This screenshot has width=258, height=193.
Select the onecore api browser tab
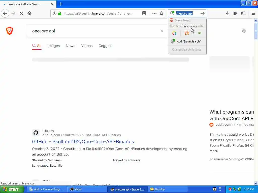[28, 4]
